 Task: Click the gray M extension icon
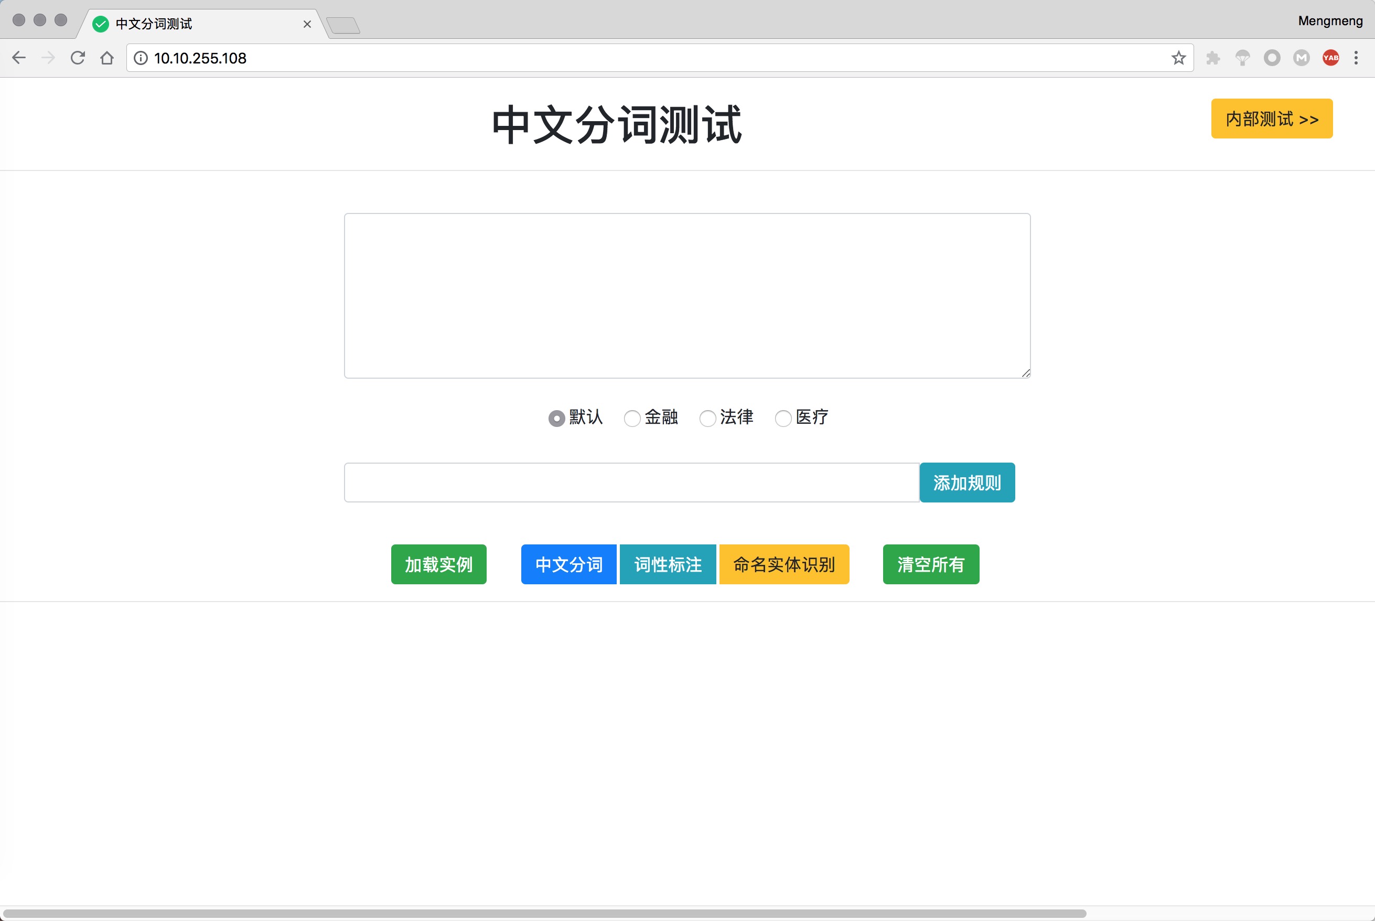click(1301, 58)
